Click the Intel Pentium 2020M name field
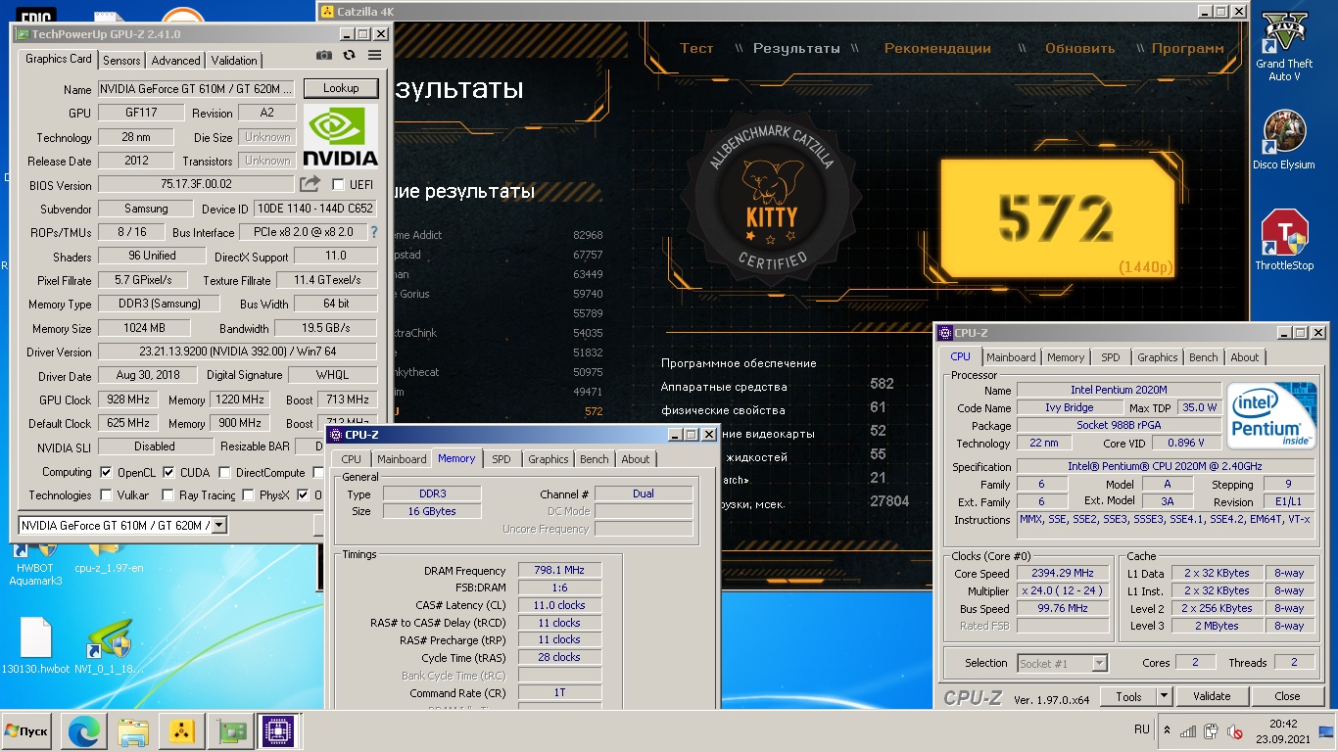 tap(1119, 390)
